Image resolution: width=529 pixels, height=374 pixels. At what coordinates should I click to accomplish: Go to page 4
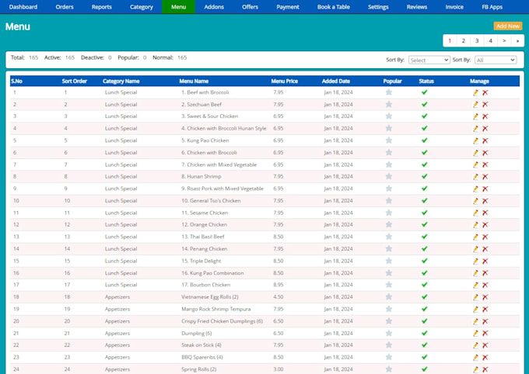(490, 40)
